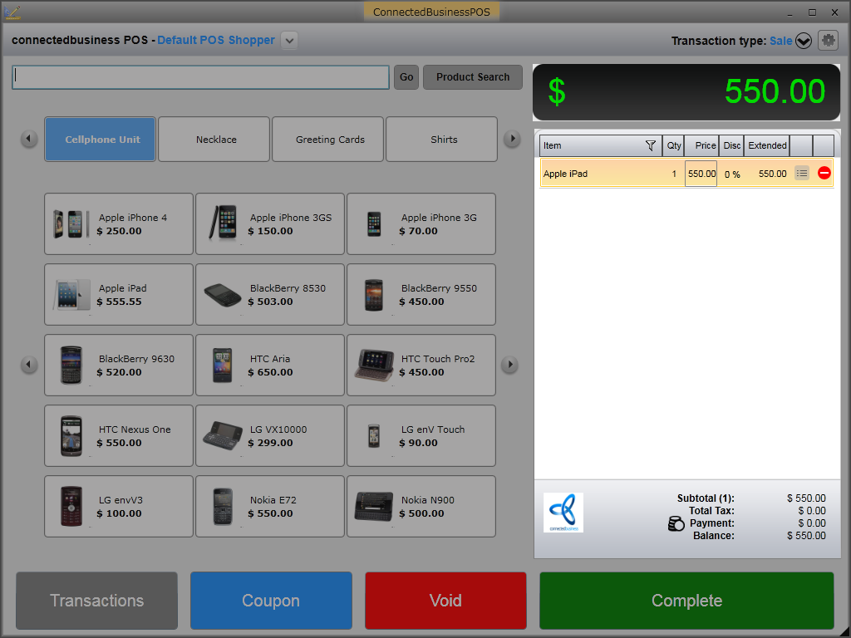Show the previous product categories
The image size is (851, 638).
tap(29, 139)
